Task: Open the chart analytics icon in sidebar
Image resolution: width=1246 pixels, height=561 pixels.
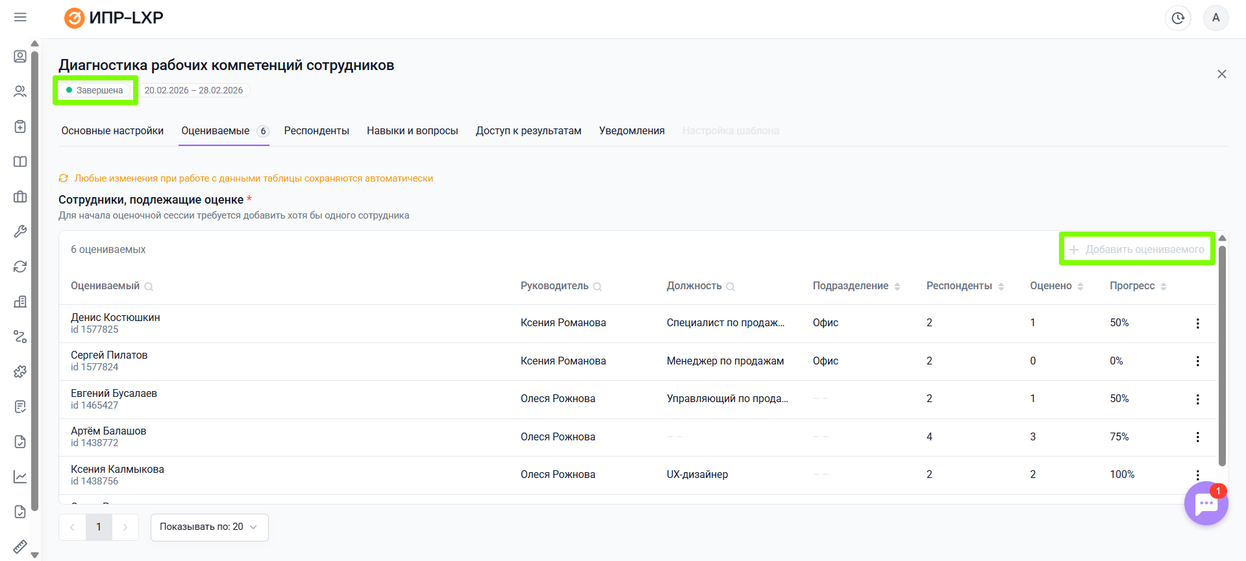Action: (20, 477)
